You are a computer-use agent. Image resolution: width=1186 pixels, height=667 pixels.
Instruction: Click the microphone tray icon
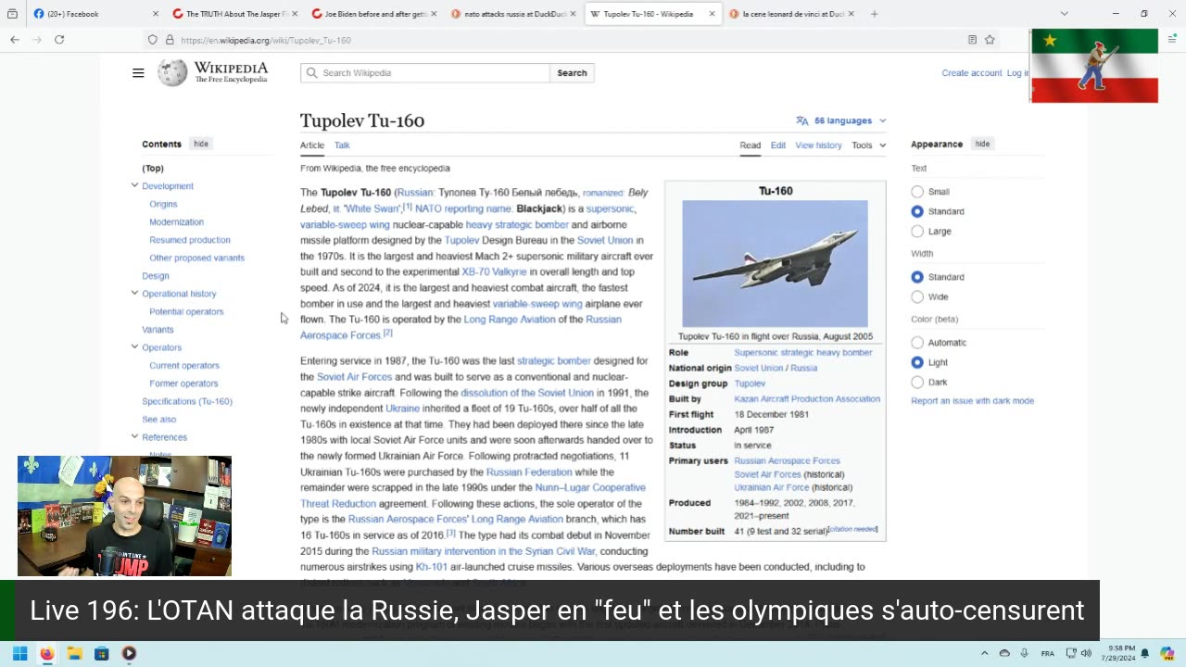(1024, 653)
